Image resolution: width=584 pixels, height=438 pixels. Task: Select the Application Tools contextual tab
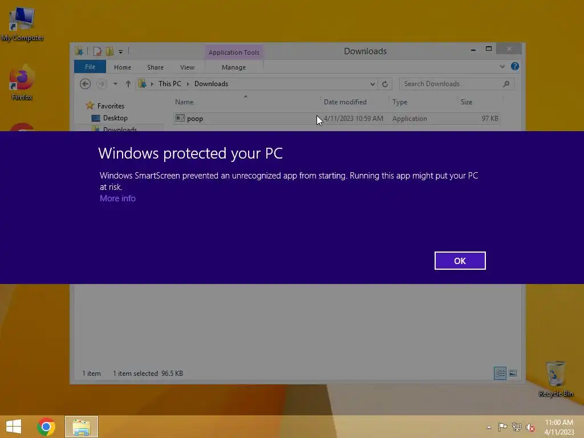point(234,52)
